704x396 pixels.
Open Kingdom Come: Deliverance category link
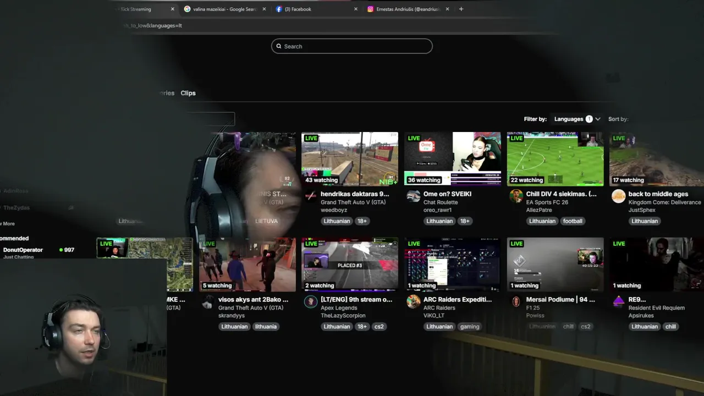(x=665, y=202)
